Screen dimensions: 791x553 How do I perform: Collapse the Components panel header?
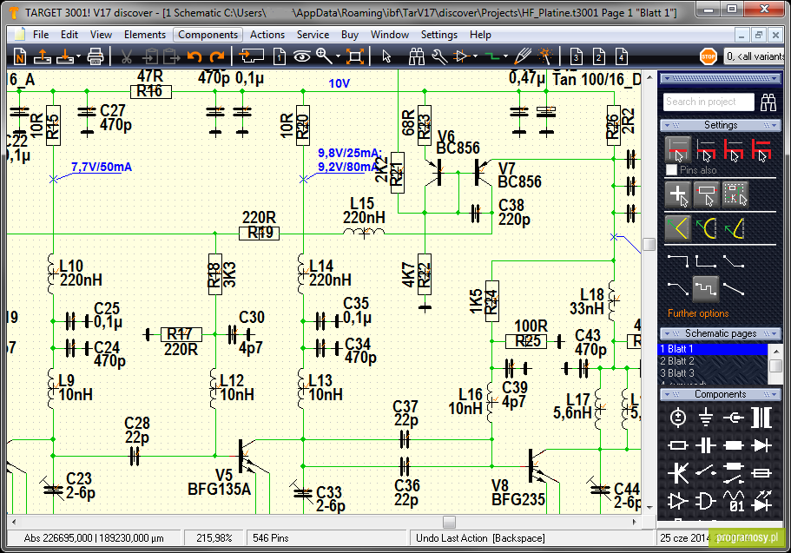[721, 394]
